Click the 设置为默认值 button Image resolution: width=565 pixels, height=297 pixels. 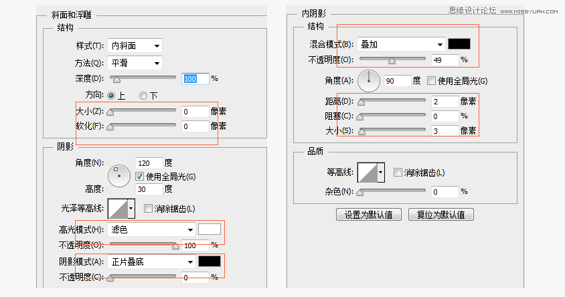pyautogui.click(x=369, y=215)
